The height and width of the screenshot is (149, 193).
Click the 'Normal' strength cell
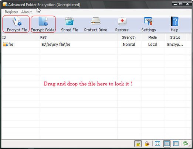[x=129, y=44]
